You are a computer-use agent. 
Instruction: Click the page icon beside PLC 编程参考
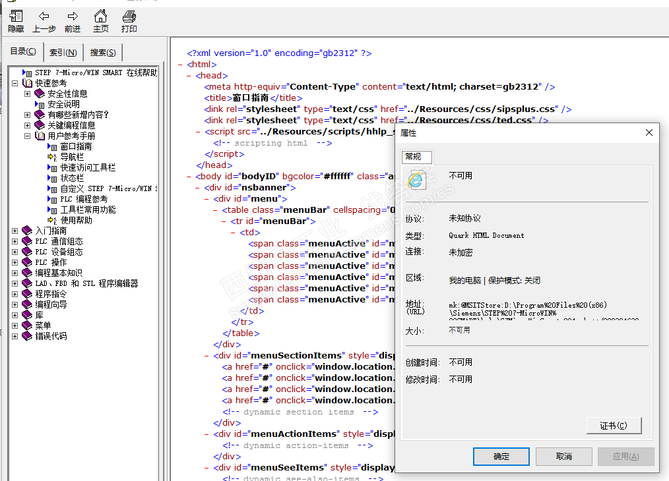52,200
